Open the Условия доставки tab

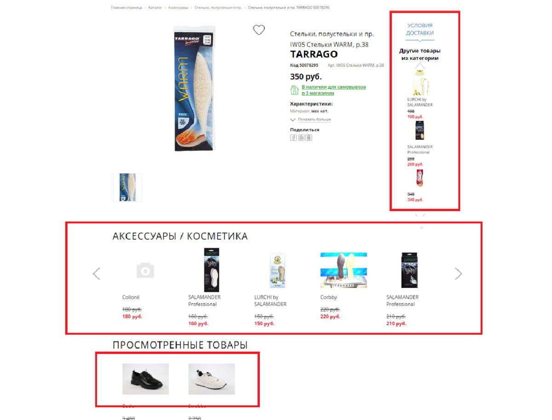(420, 29)
